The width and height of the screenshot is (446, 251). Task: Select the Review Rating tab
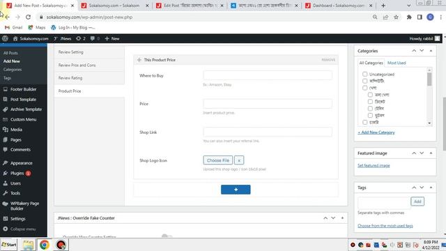pyautogui.click(x=89, y=78)
